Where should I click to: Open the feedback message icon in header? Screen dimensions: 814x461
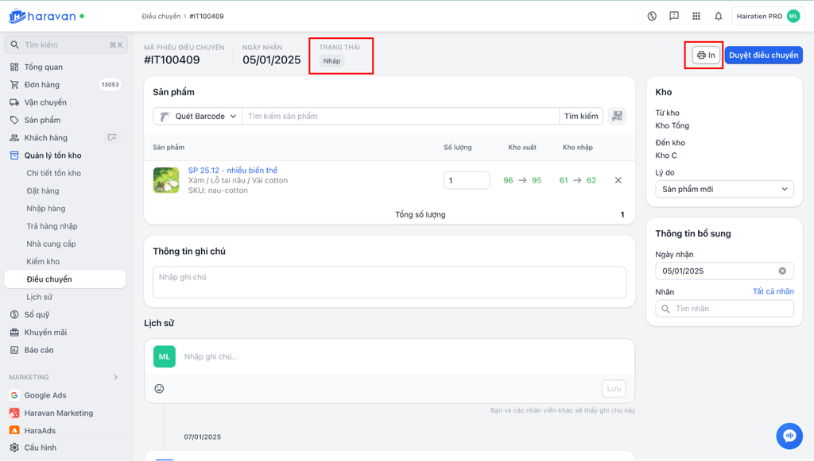674,16
